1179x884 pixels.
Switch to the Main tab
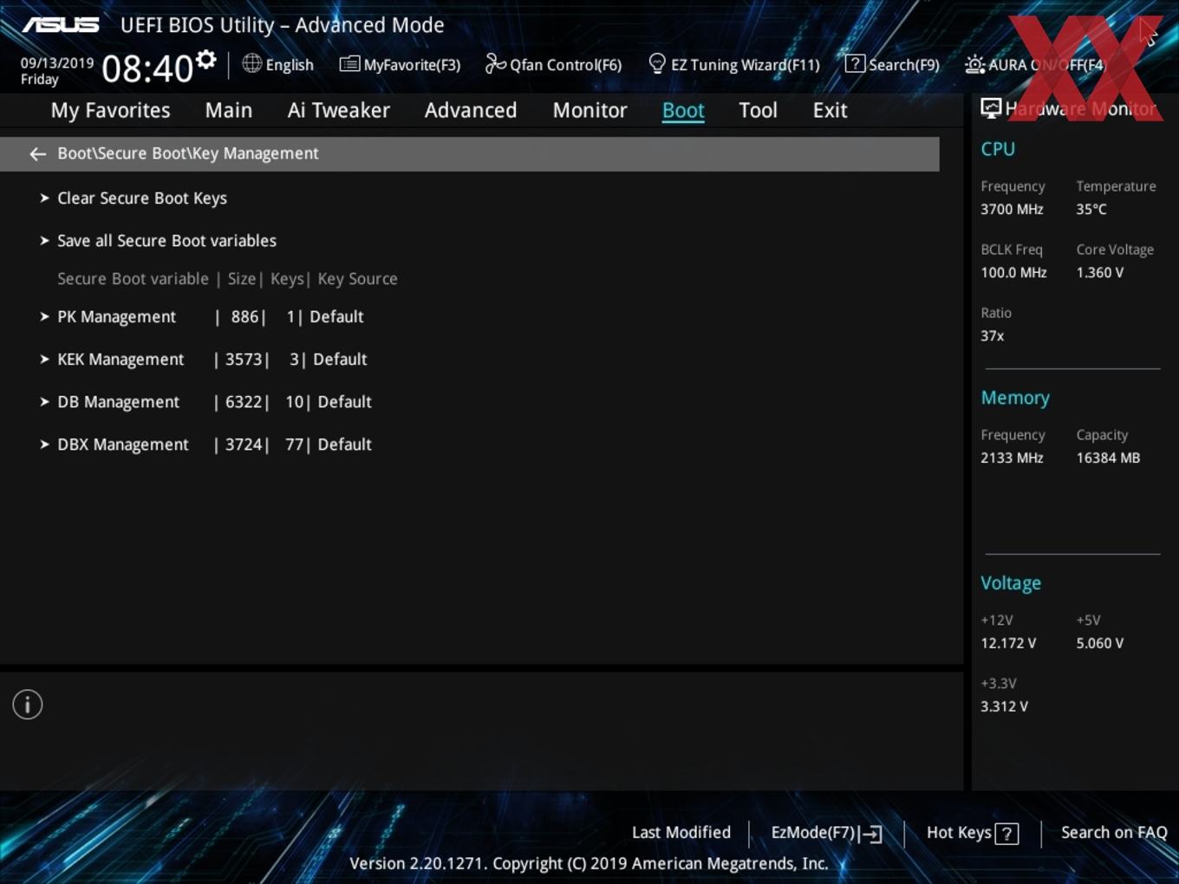229,110
